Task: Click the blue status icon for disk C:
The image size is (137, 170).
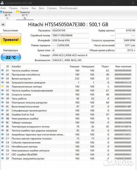Action: pos(1,12)
